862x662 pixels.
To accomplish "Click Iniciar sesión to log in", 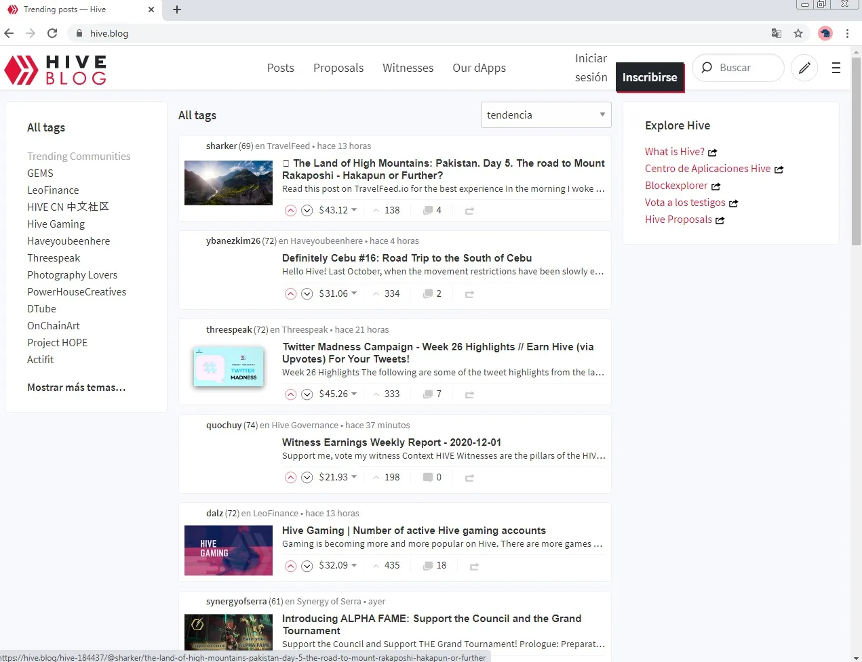I will [591, 68].
